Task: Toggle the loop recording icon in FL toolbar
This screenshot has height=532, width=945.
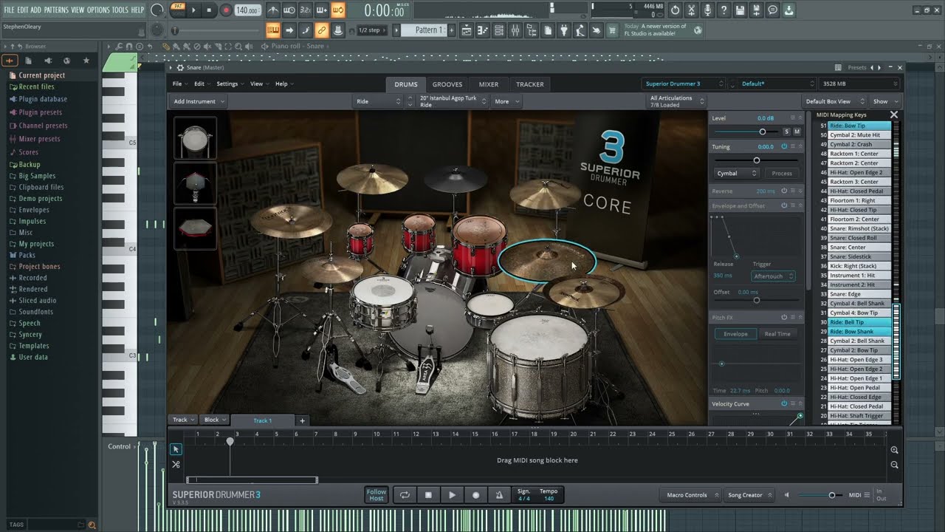Action: (337, 10)
